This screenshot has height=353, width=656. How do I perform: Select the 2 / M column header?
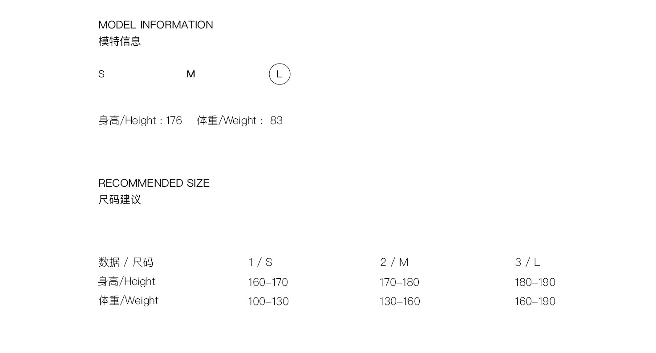pyautogui.click(x=394, y=262)
